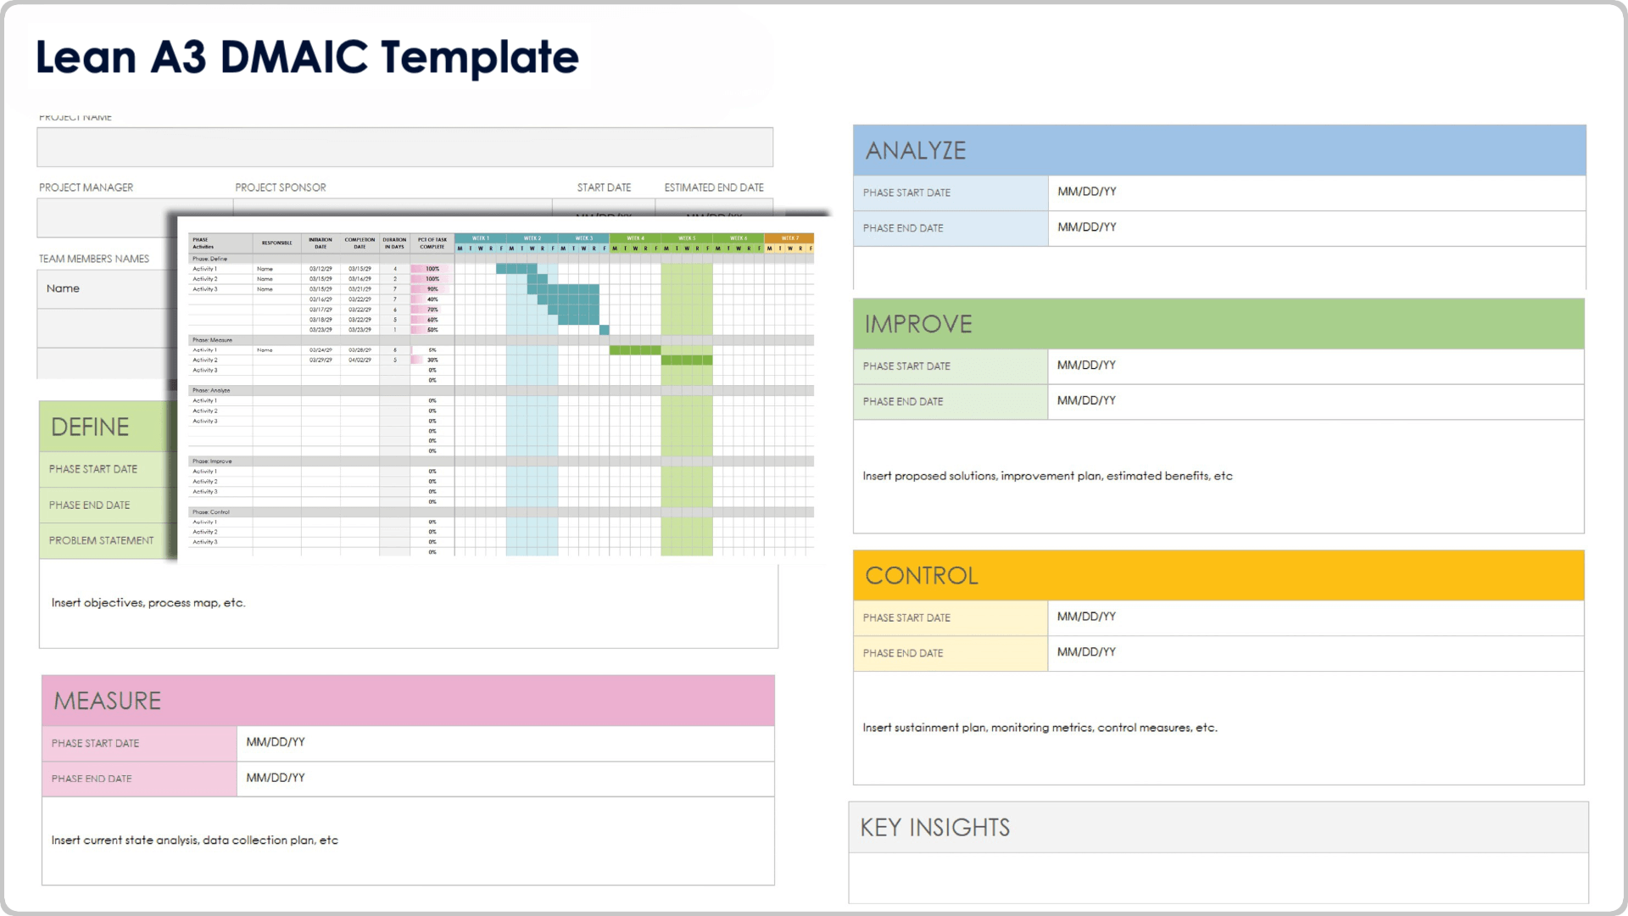Click 'Insert proposed solutions' text in IMPROVE

point(1047,476)
